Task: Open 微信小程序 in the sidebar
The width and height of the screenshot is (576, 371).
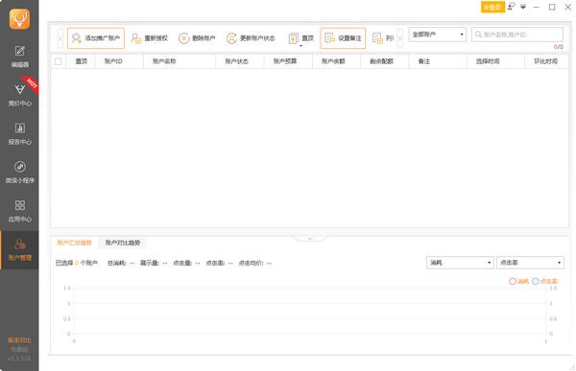Action: tap(19, 173)
